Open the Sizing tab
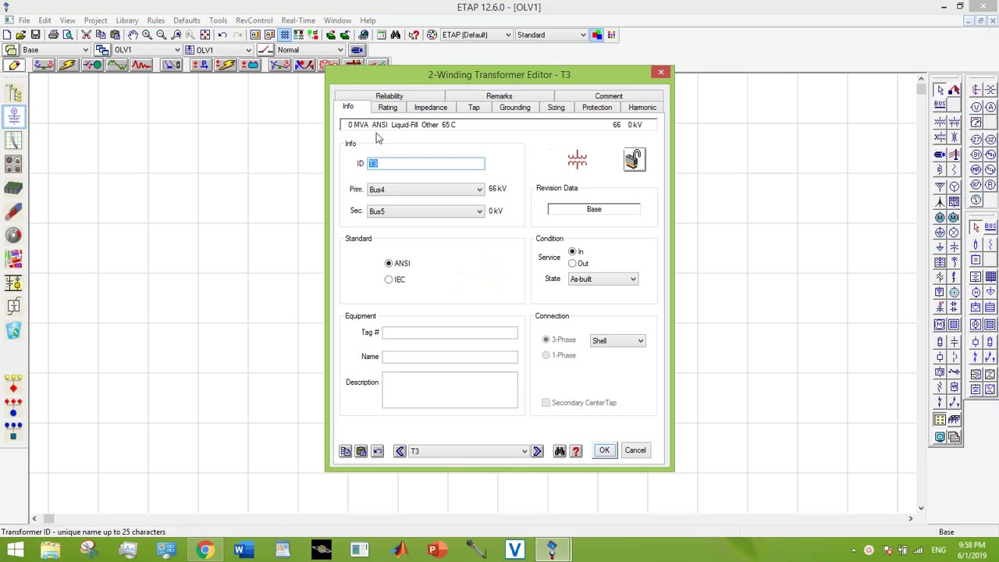999x562 pixels. pos(556,108)
